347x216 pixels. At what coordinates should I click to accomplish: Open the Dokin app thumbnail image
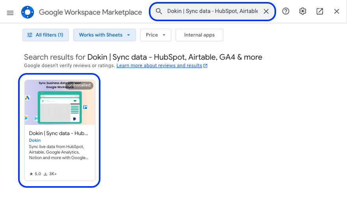(60, 103)
